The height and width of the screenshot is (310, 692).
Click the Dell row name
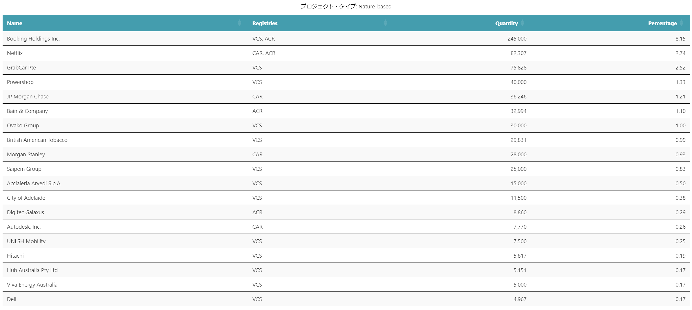click(12, 299)
